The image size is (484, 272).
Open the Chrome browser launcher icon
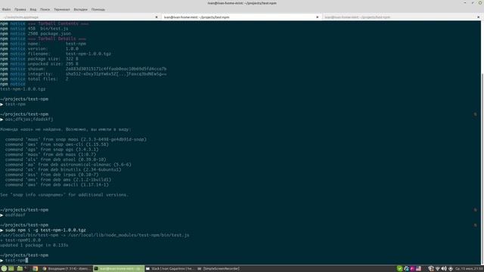36,269
